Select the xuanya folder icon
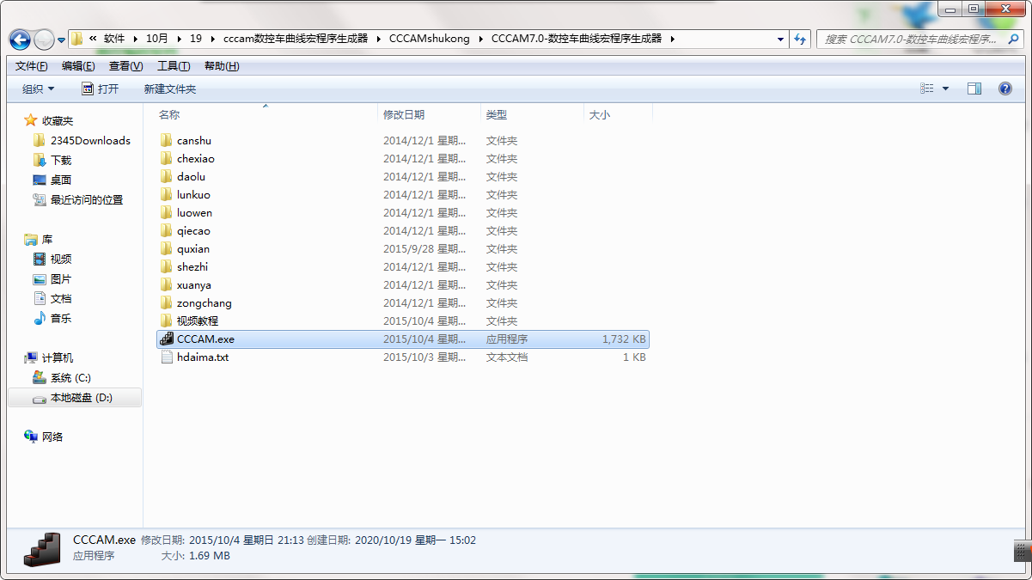Screen dimensions: 1032x580 click(167, 284)
